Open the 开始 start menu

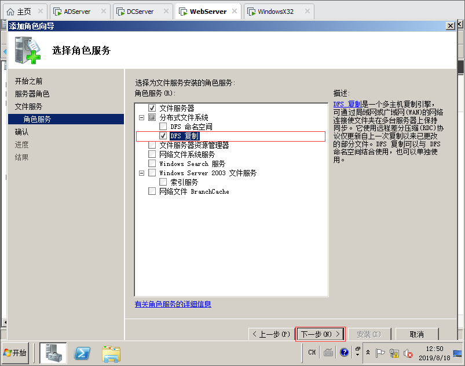(x=15, y=353)
